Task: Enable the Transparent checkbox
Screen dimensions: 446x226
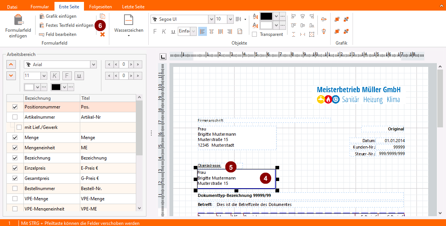Action: coord(255,34)
